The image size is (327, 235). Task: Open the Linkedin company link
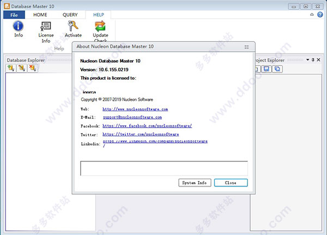155,143
